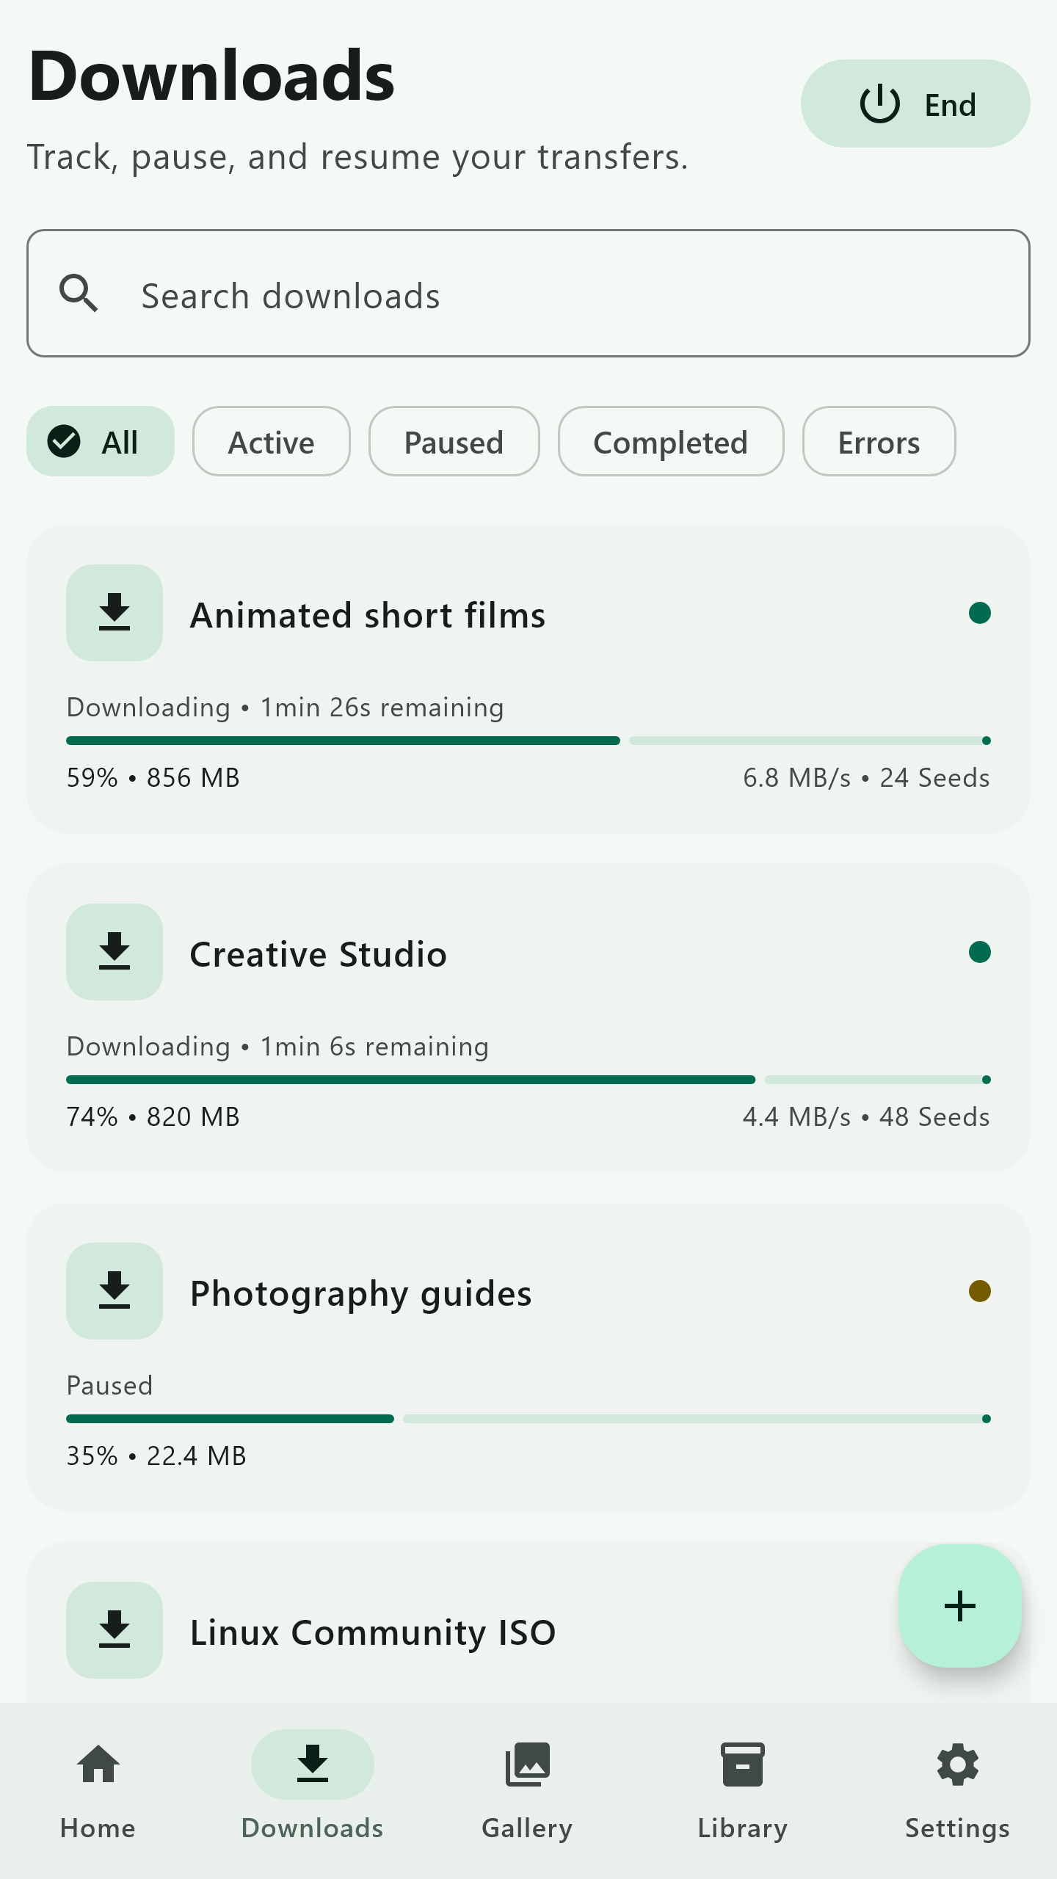Viewport: 1057px width, 1879px height.
Task: Click '35% • 22.4 MB' text
Action: click(x=156, y=1455)
